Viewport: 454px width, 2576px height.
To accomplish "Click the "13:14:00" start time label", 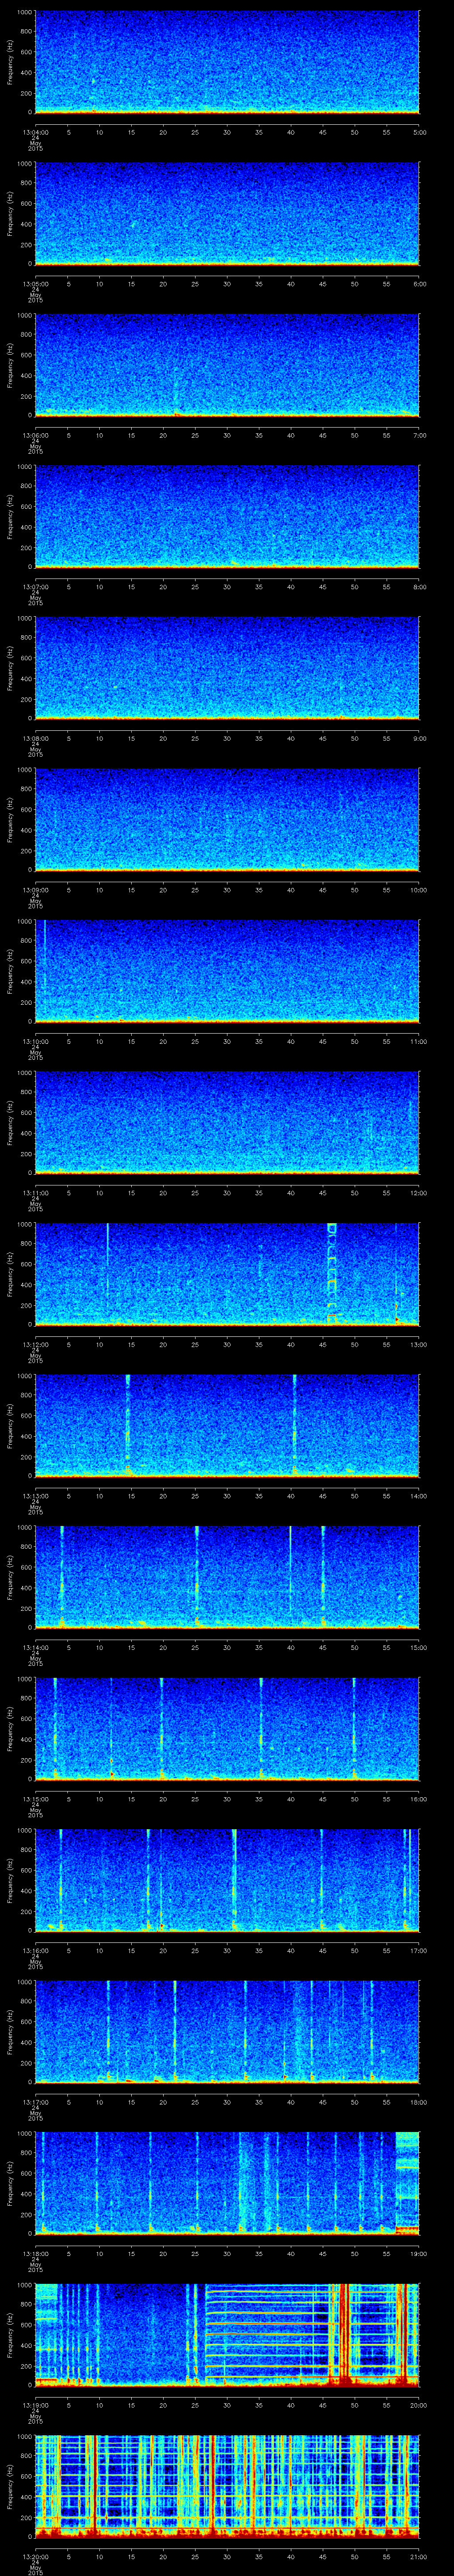I will (x=35, y=1647).
